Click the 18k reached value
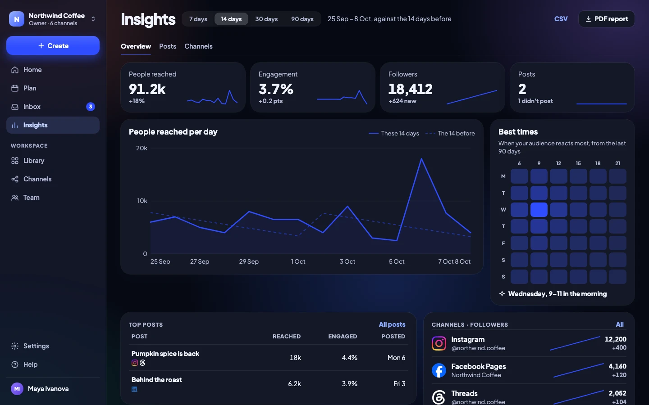The width and height of the screenshot is (649, 405). pos(295,358)
